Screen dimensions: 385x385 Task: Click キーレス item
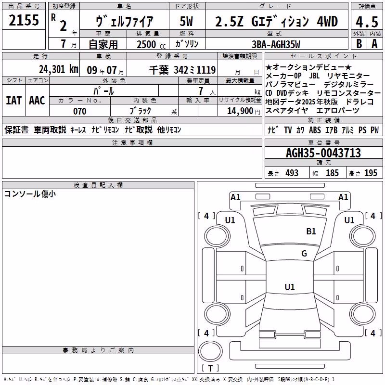78,130
